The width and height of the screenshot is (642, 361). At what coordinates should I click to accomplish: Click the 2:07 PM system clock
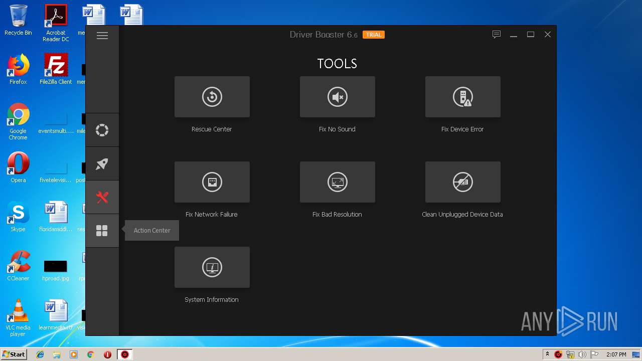(616, 354)
